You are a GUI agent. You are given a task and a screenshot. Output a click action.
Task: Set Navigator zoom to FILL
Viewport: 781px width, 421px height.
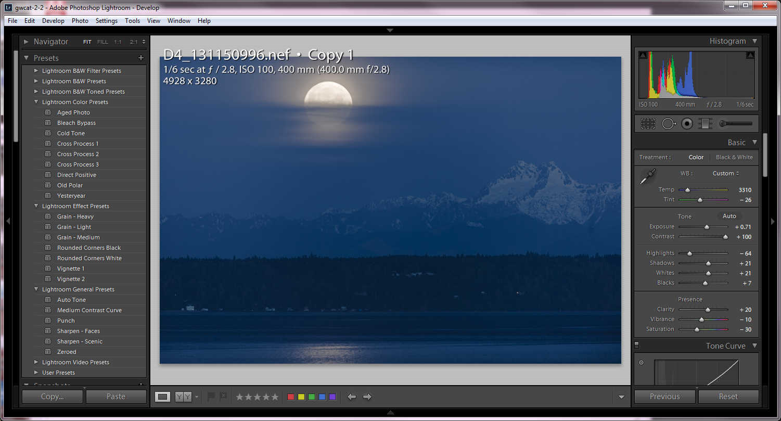coord(103,42)
